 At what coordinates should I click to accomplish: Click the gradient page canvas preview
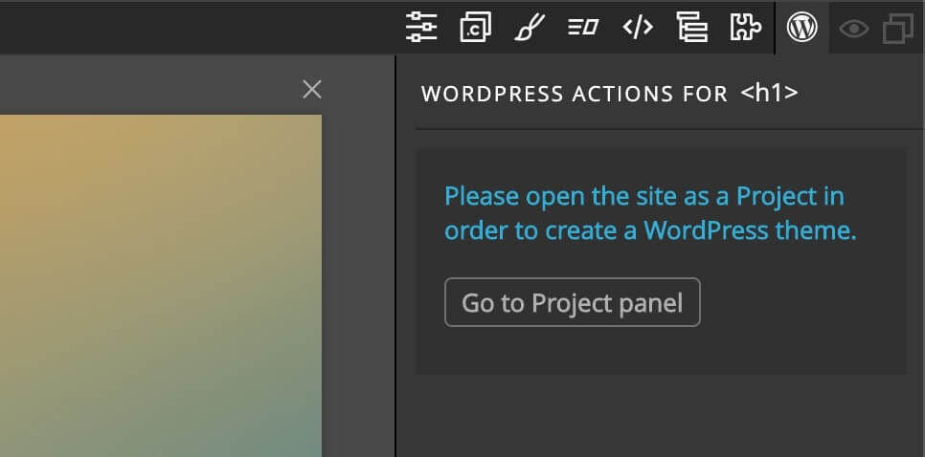161,286
